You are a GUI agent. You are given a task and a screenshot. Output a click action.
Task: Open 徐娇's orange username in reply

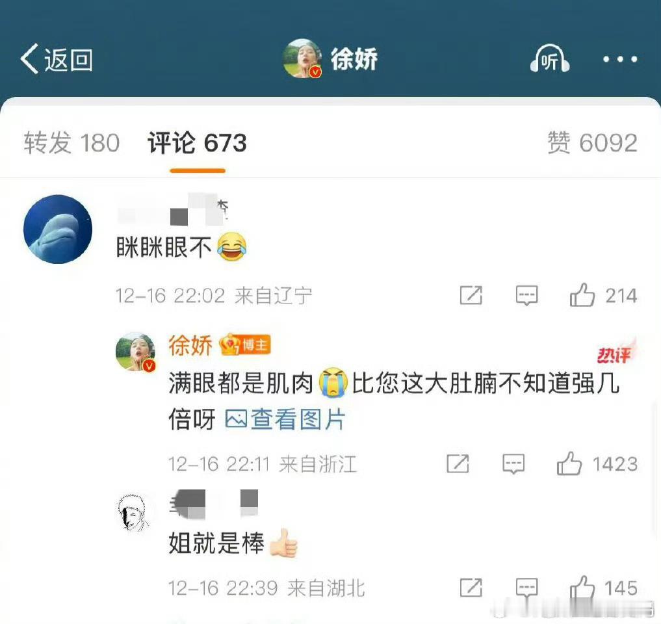click(190, 345)
